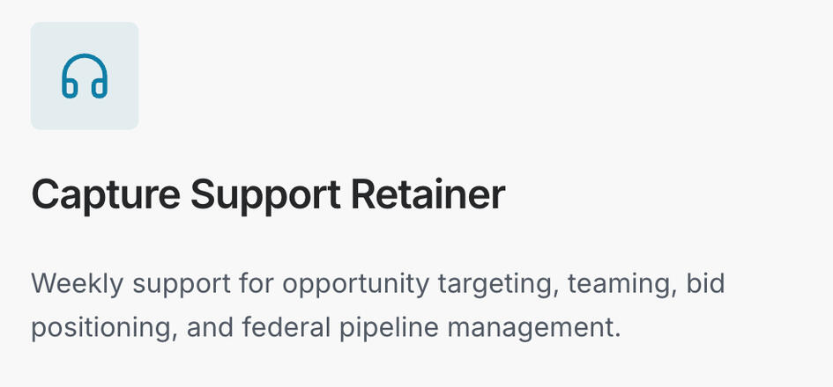Click the word "bid" in the description
The height and width of the screenshot is (387, 833).
pyautogui.click(x=704, y=285)
